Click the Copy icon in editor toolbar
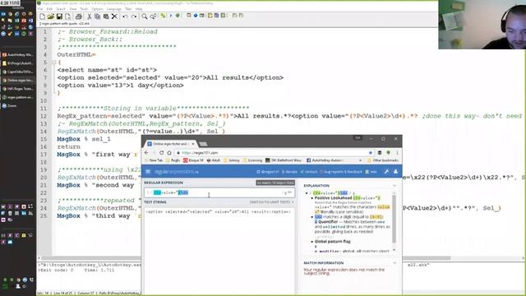The width and height of the screenshot is (526, 296). tap(97, 16)
